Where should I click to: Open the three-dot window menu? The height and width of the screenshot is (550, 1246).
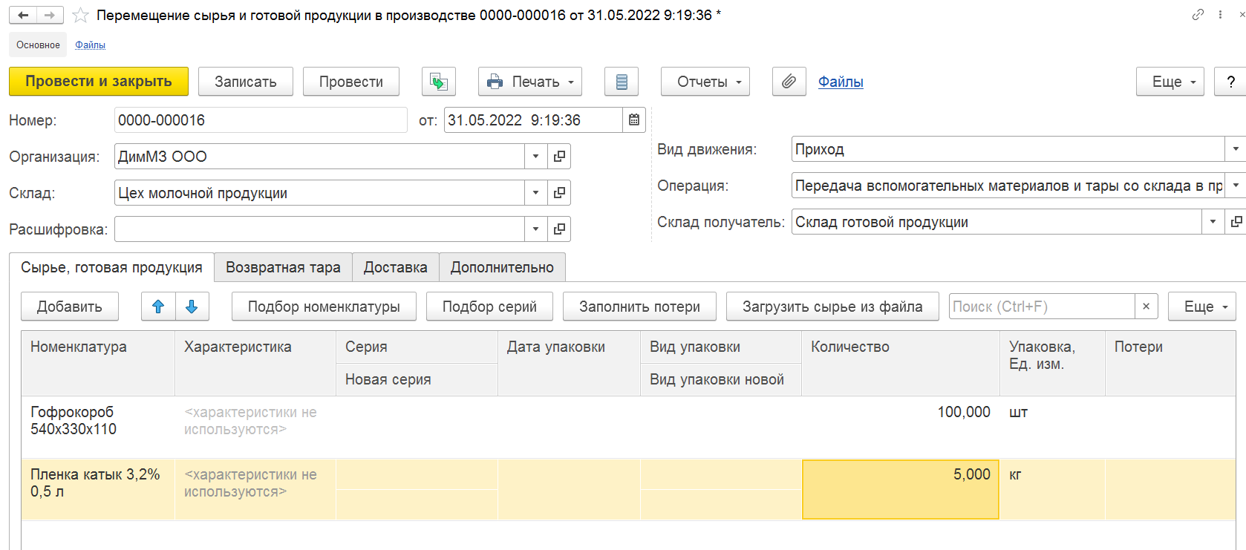click(1220, 15)
